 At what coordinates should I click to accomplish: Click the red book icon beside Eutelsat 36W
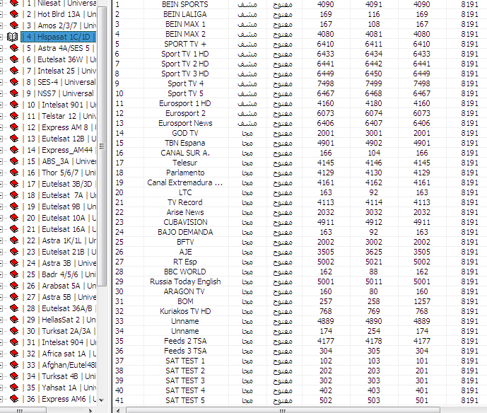[14, 59]
